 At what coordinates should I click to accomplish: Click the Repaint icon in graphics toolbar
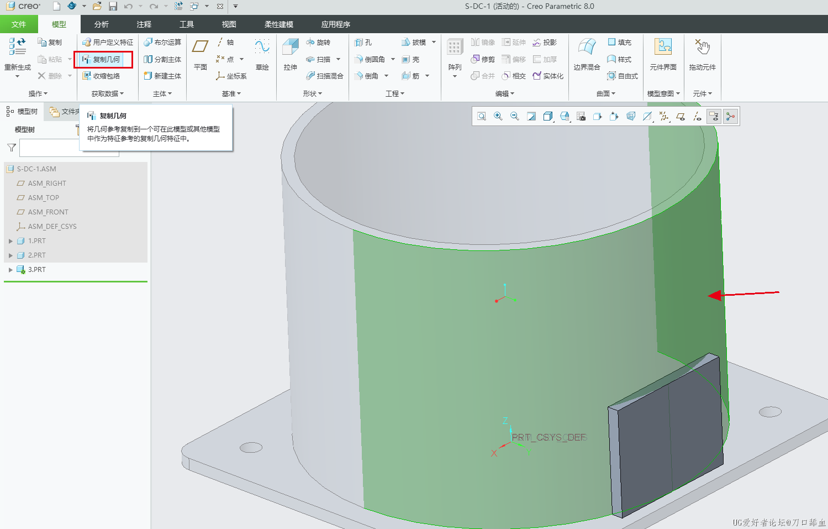coord(531,116)
